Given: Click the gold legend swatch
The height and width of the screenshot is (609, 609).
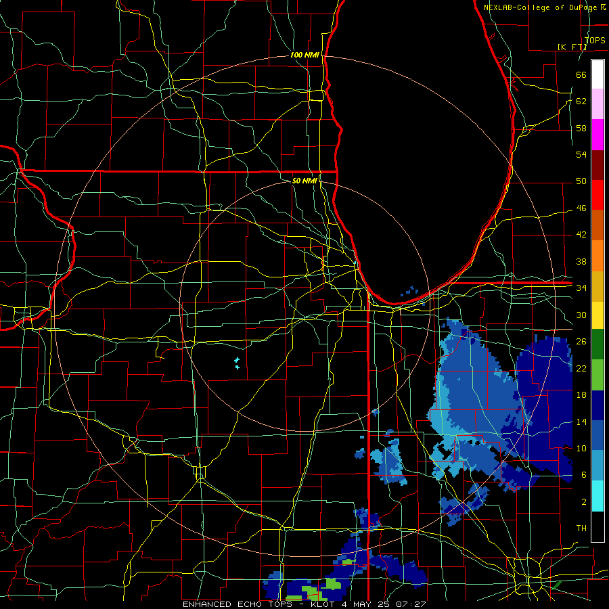Looking at the screenshot, I should pyautogui.click(x=597, y=286).
